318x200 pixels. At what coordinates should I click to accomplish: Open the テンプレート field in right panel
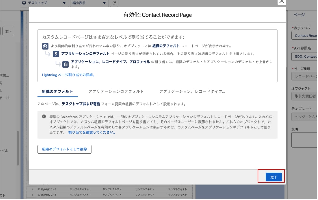[304, 117]
